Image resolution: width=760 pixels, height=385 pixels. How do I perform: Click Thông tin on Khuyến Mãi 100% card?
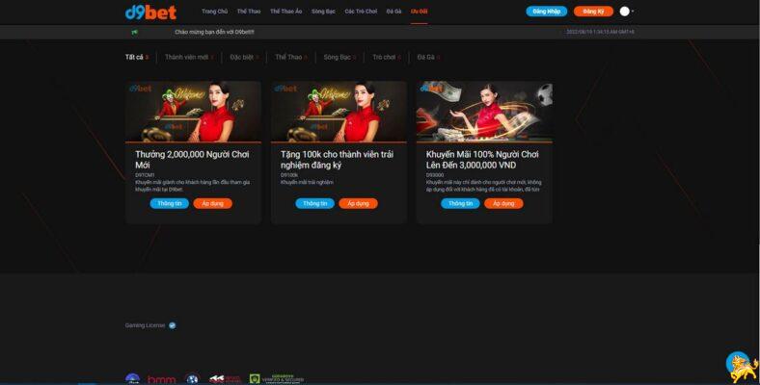(x=460, y=204)
